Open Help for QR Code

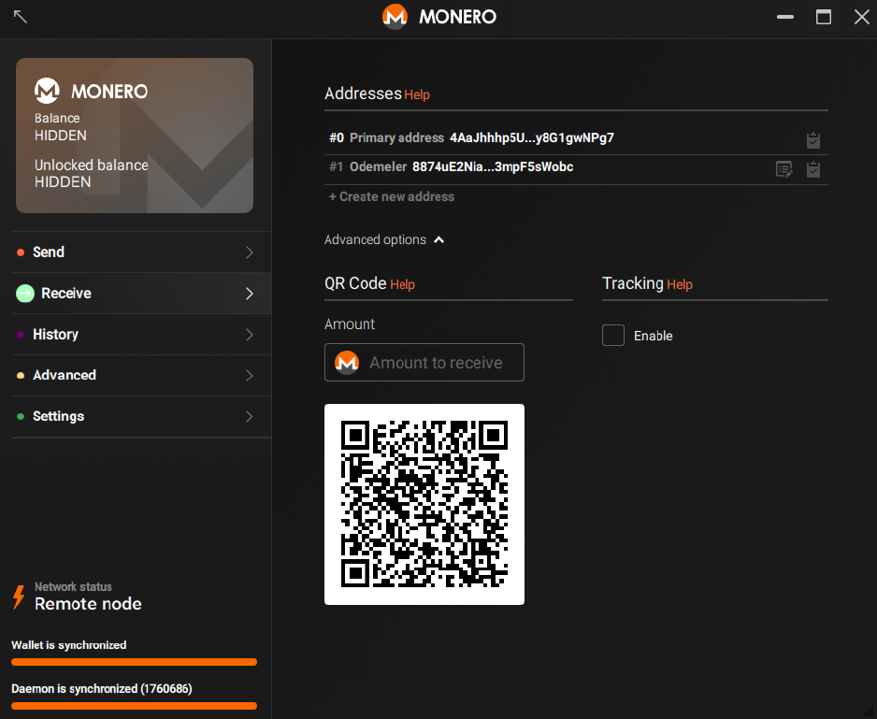tap(402, 284)
